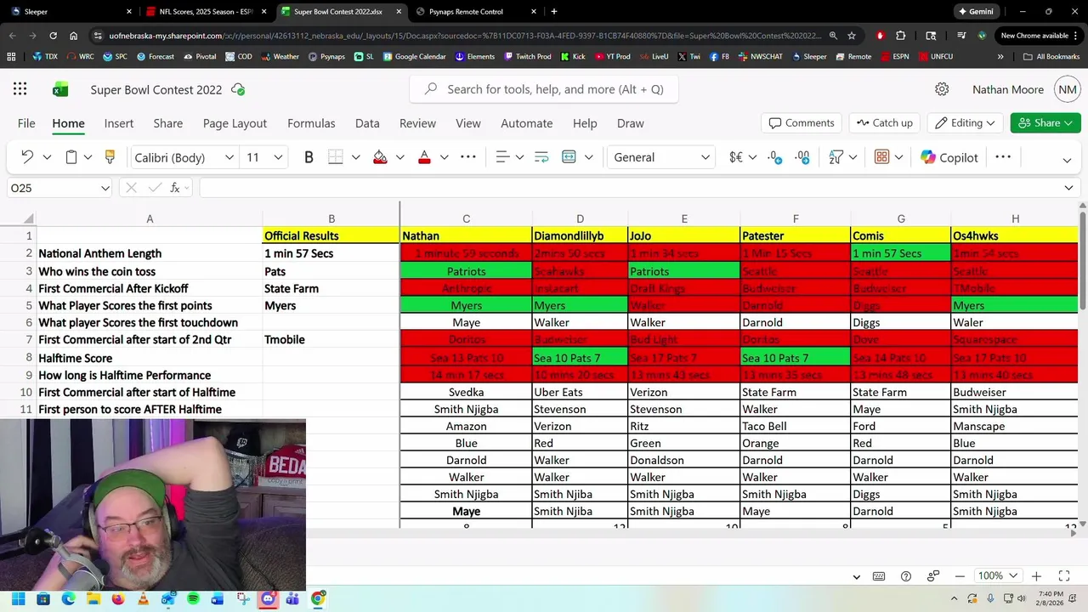Apply the fill color bucket icon

380,157
